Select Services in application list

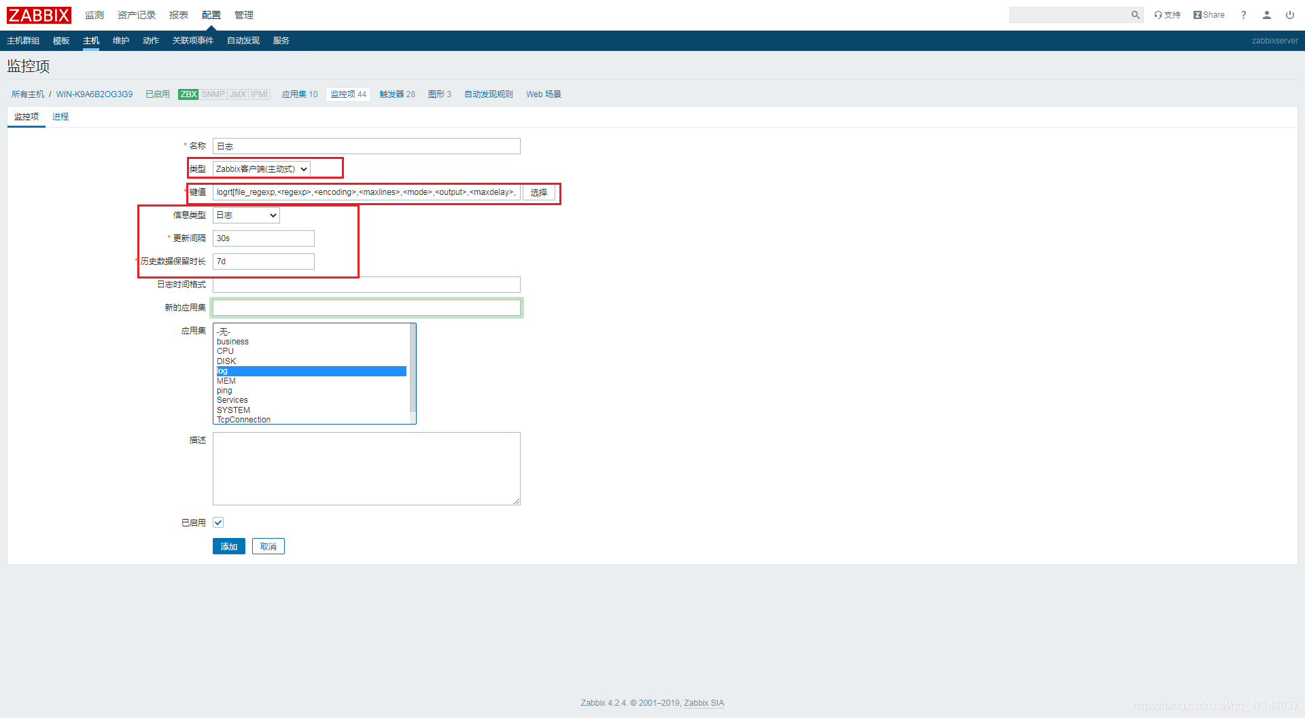click(311, 400)
